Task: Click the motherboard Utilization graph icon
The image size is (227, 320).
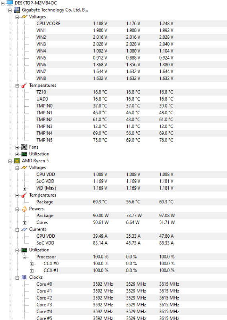Action: [x=24, y=154]
